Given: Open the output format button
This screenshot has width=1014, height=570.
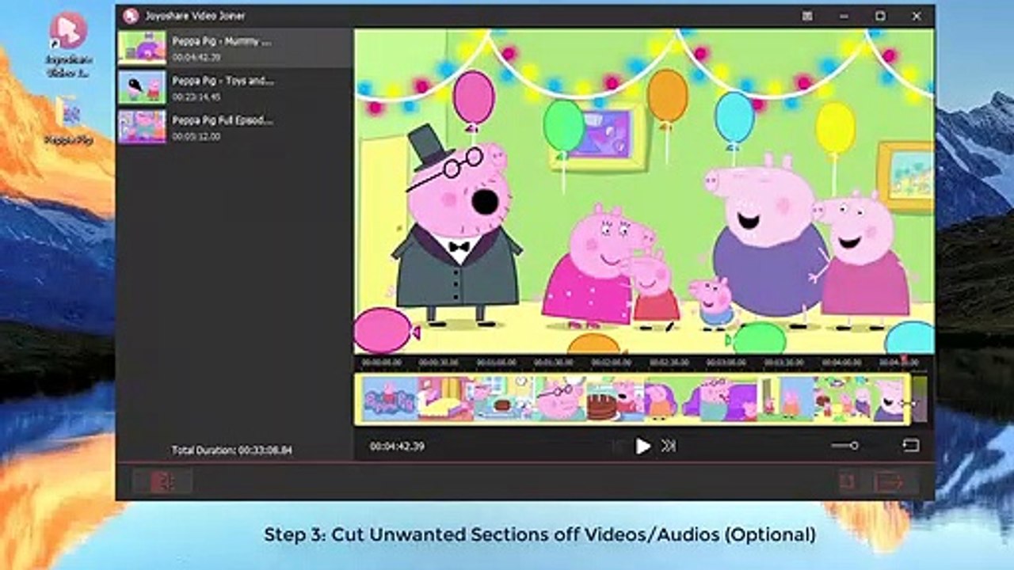Looking at the screenshot, I should (848, 481).
